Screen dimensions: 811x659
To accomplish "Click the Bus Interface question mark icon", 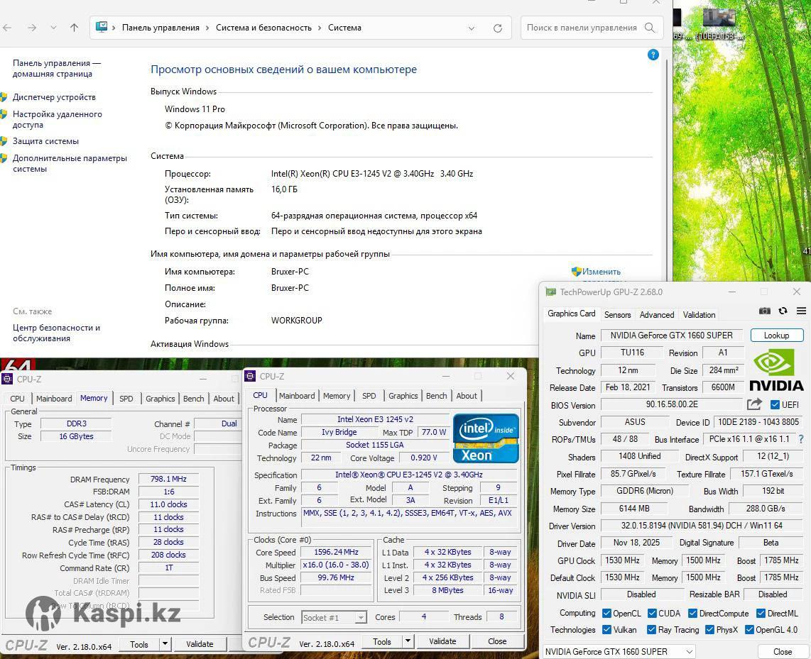I will (x=801, y=439).
